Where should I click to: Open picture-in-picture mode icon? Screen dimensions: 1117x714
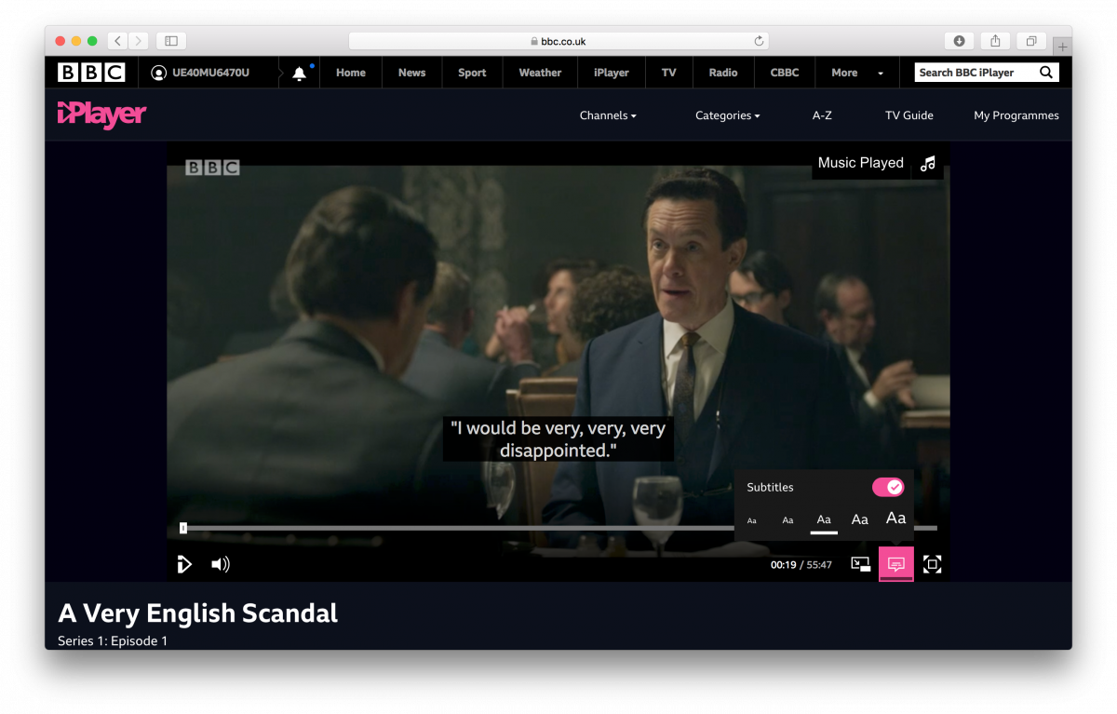pyautogui.click(x=860, y=564)
